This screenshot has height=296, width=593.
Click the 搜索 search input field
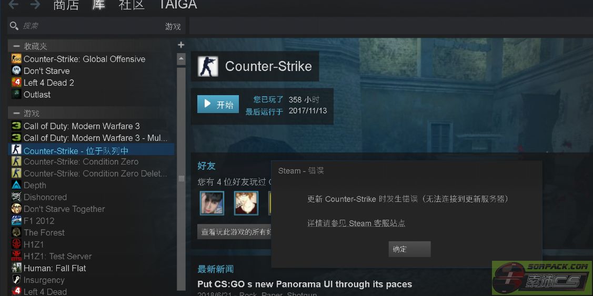[91, 26]
